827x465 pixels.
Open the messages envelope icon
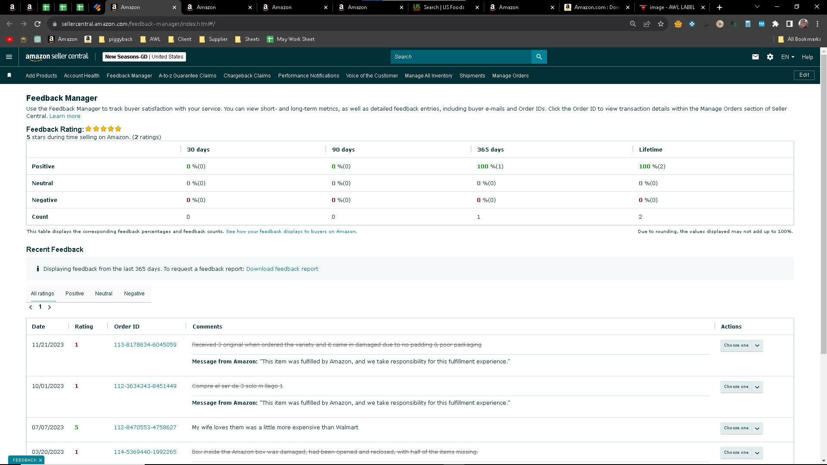pos(755,57)
